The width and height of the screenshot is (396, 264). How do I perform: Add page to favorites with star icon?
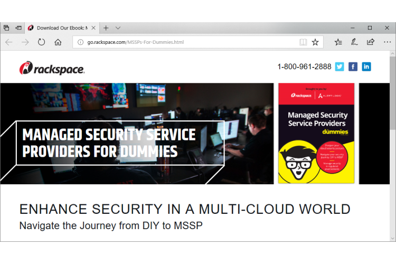click(315, 42)
